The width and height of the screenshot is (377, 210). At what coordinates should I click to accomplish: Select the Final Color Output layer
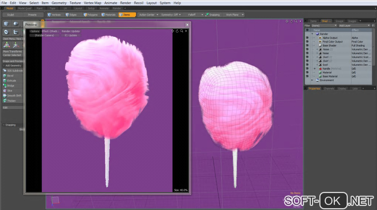(x=332, y=42)
